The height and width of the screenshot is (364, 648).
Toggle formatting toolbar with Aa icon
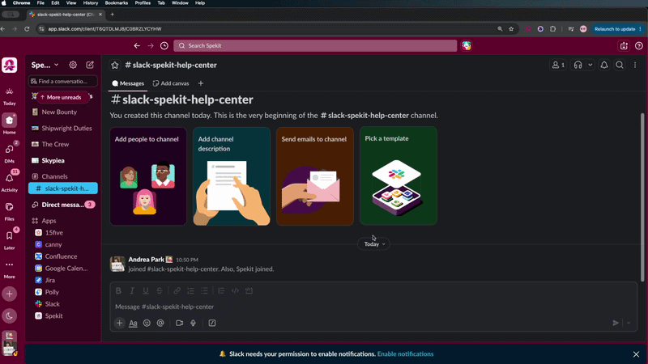click(x=133, y=323)
